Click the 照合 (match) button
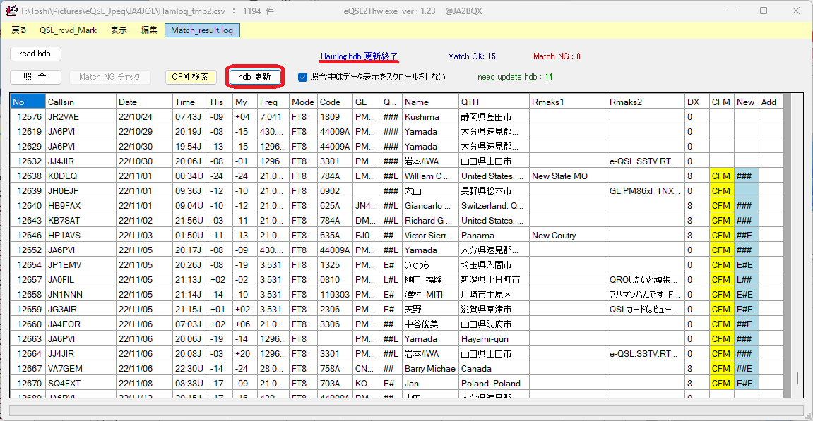Screen dimensions: 813x421 pyautogui.click(x=35, y=77)
